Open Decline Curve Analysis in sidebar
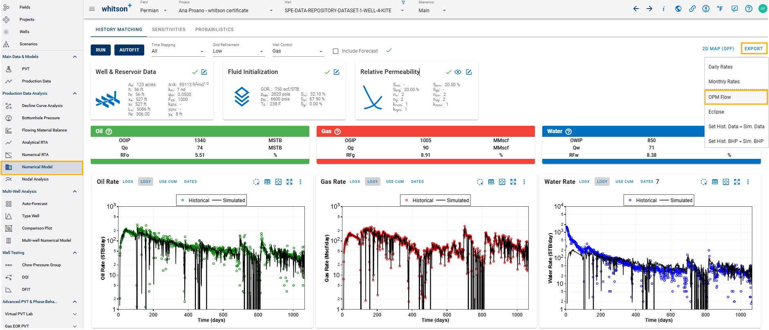Image resolution: width=769 pixels, height=330 pixels. pyautogui.click(x=42, y=106)
